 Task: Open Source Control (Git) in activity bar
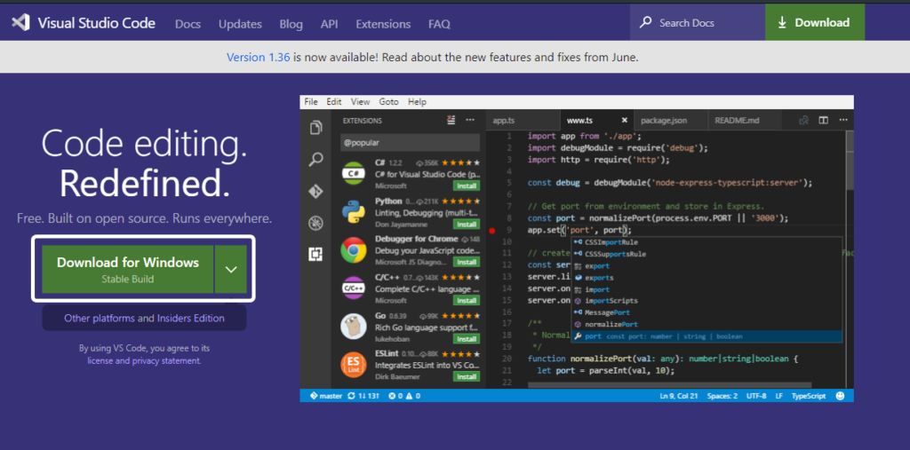315,192
